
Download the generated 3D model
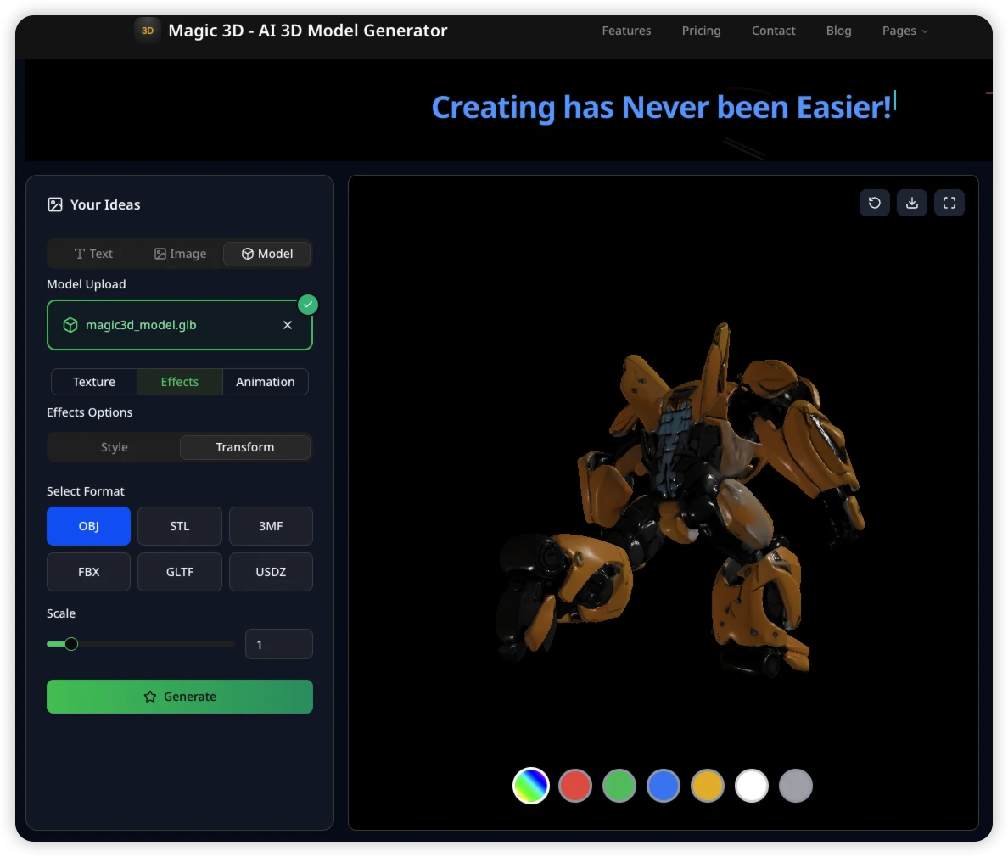911,203
